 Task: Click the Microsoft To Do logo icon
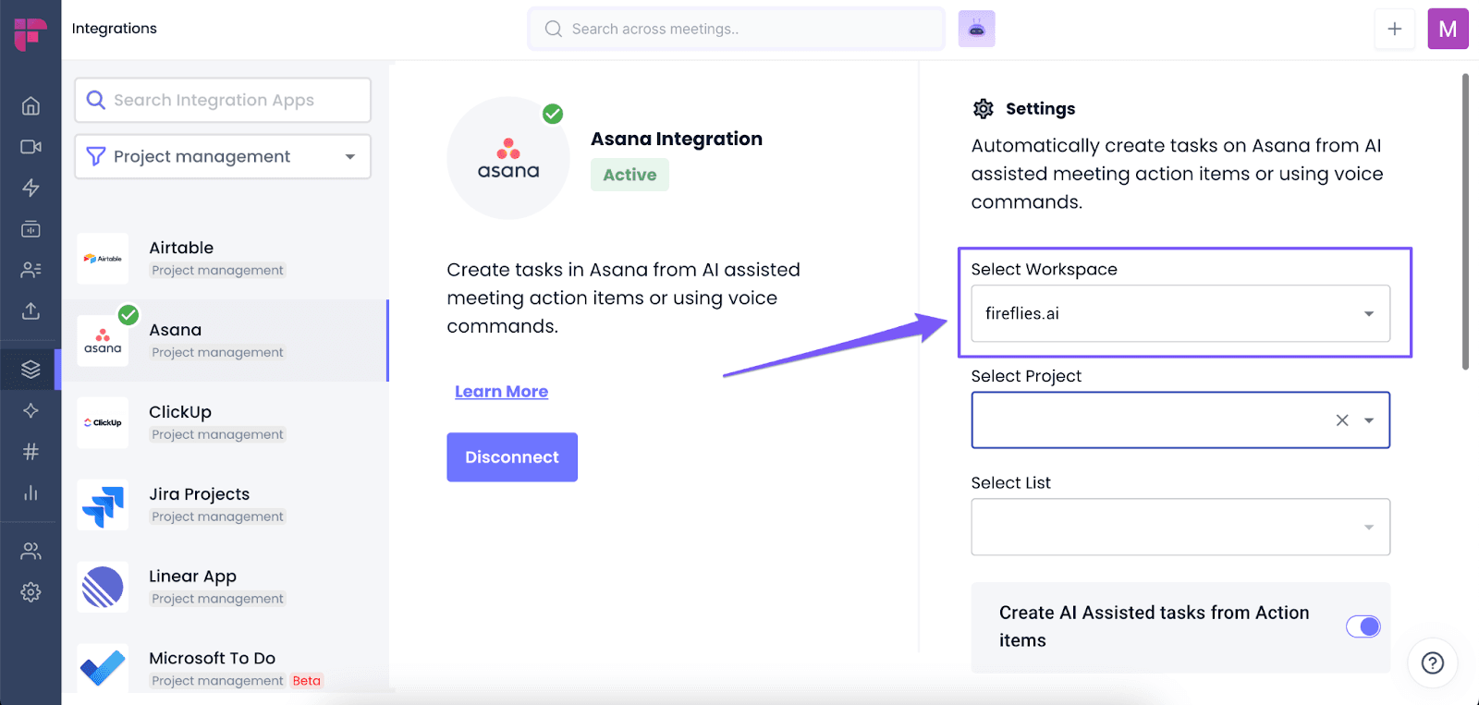[103, 668]
